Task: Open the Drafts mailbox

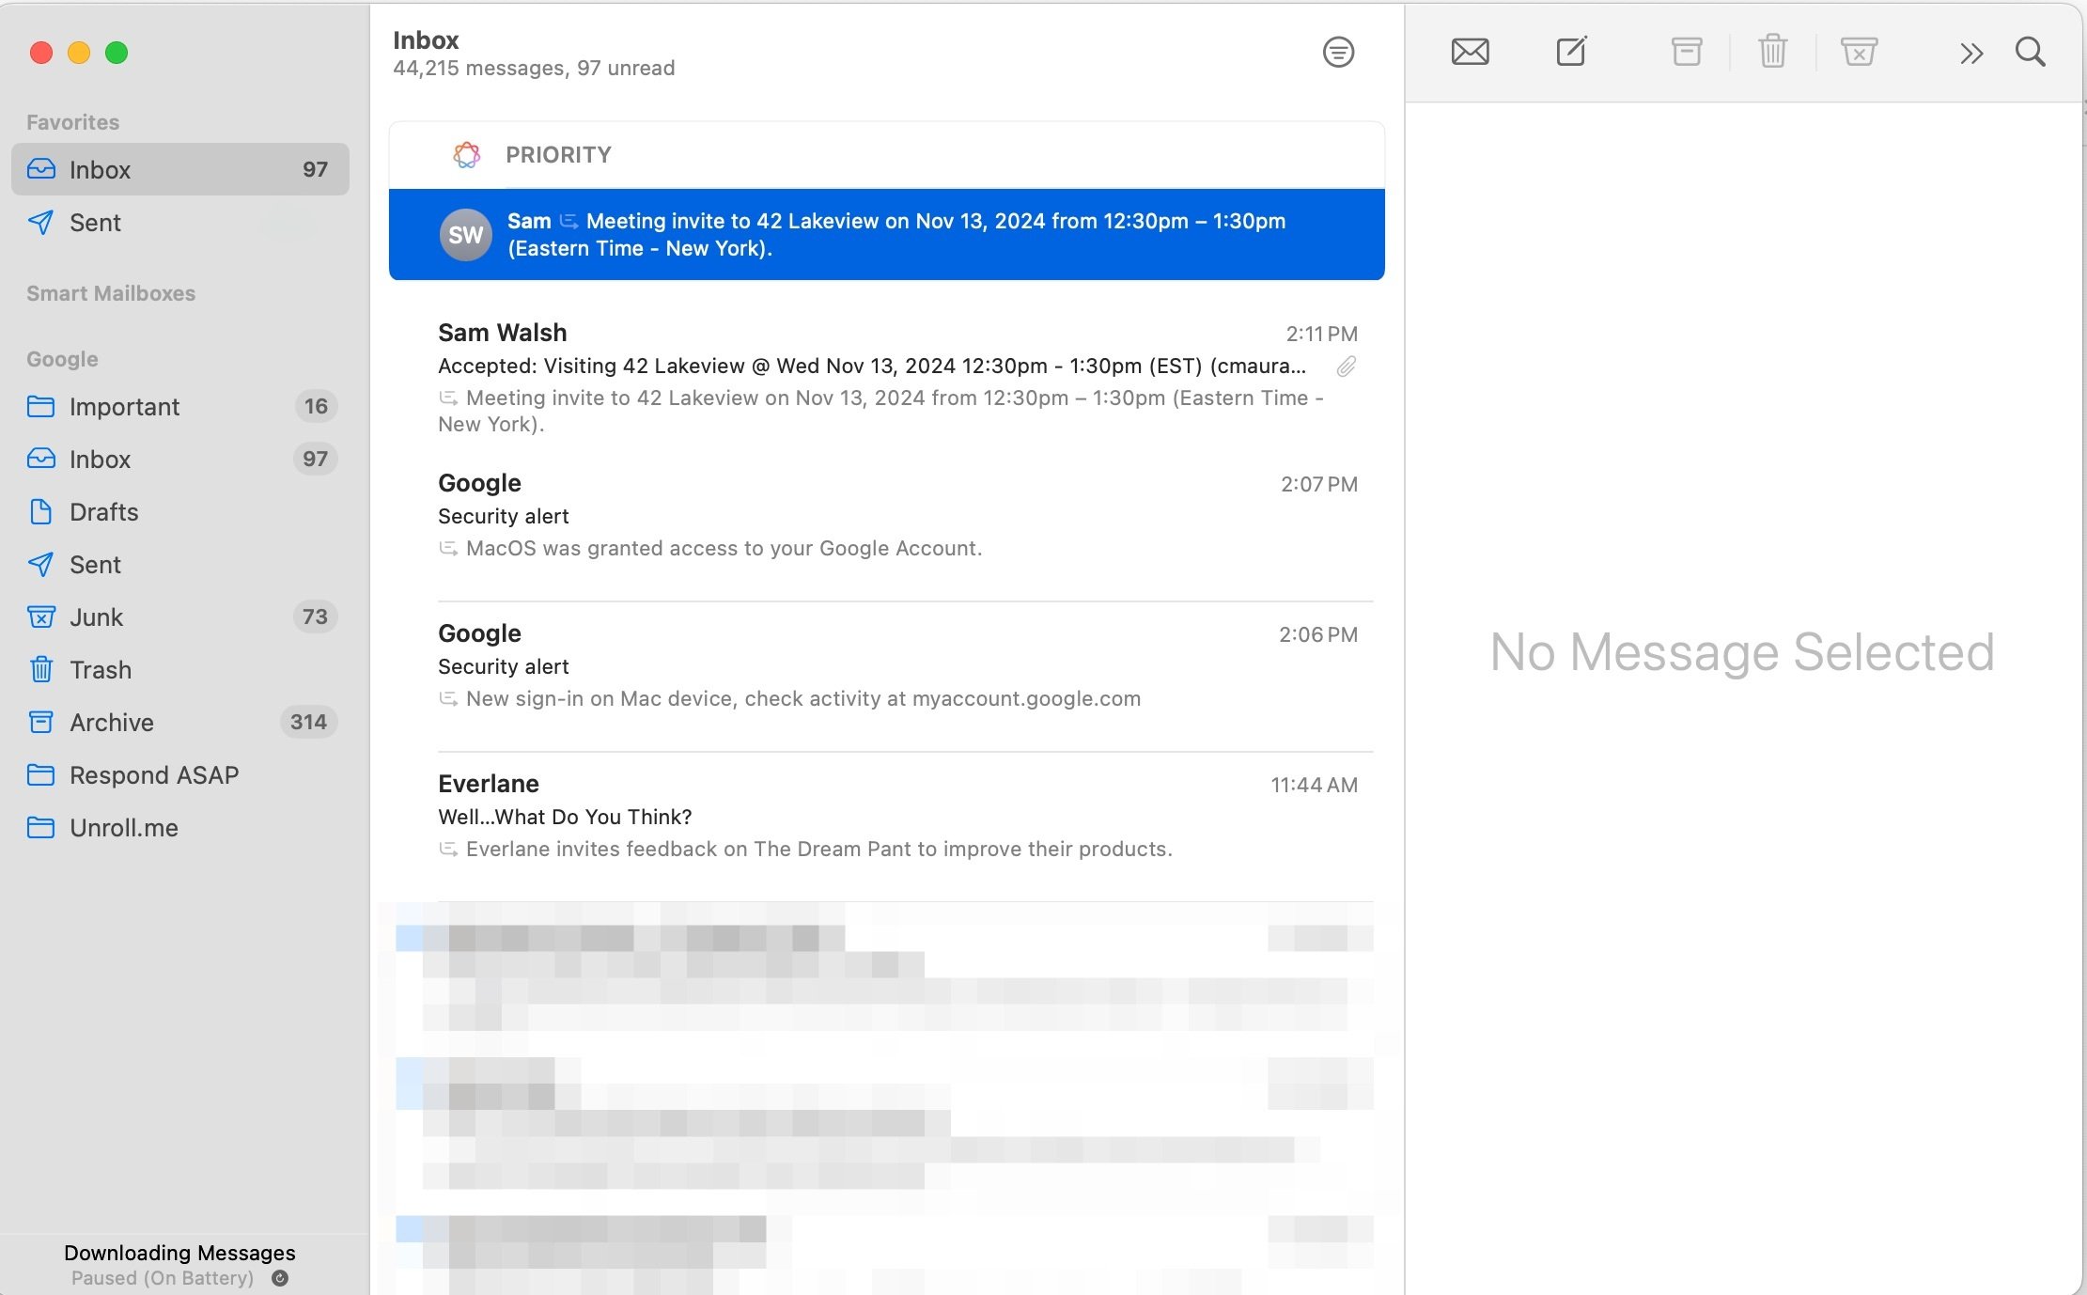Action: pos(103,512)
